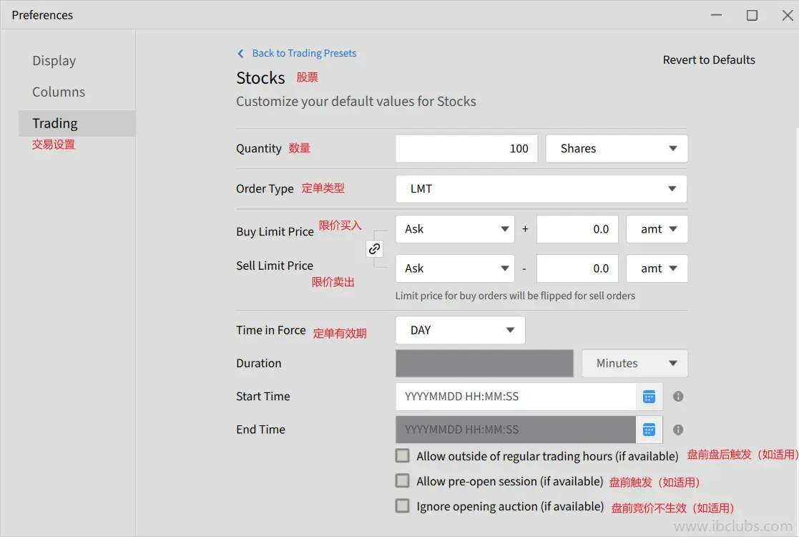
Task: Click the End Time info icon
Action: click(x=678, y=430)
